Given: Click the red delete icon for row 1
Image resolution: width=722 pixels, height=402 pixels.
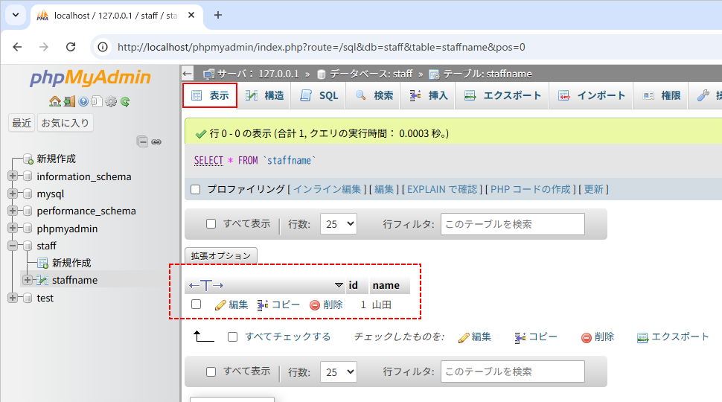Looking at the screenshot, I should click(x=315, y=304).
